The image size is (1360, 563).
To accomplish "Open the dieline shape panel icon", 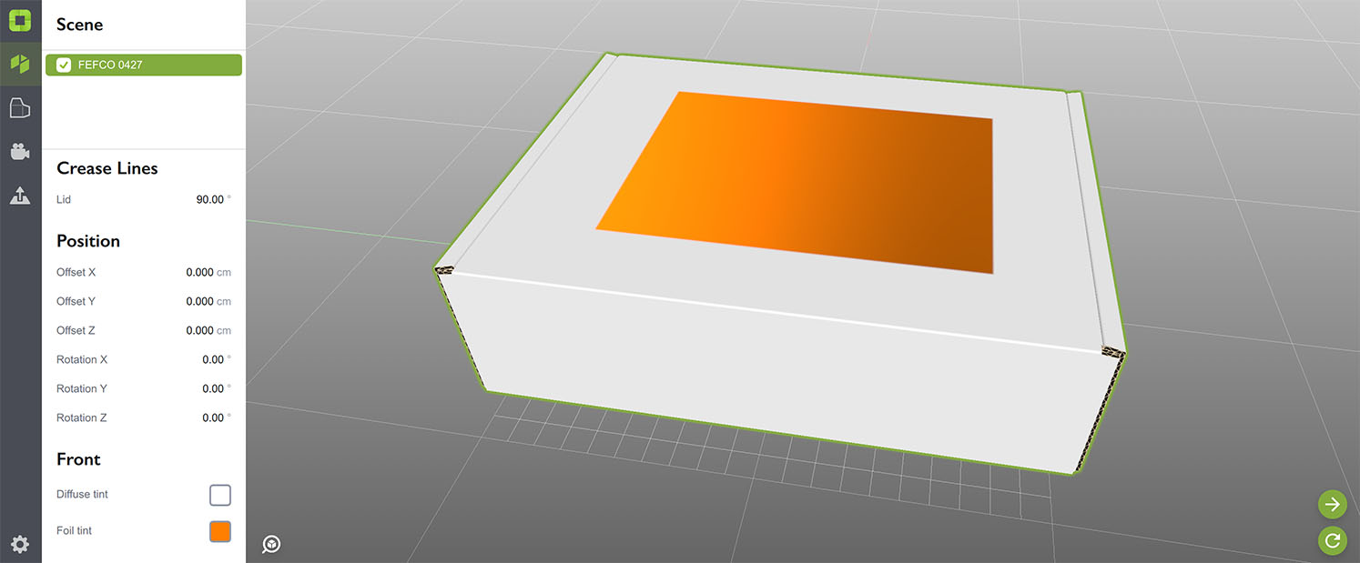I will [x=20, y=108].
